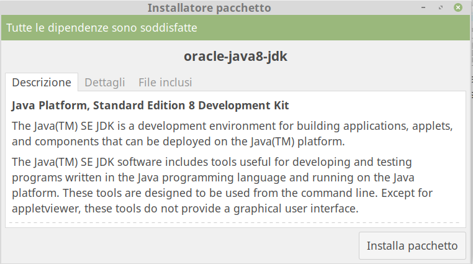
Task: Close the Installatore pacchetto window
Action: pyautogui.click(x=458, y=8)
